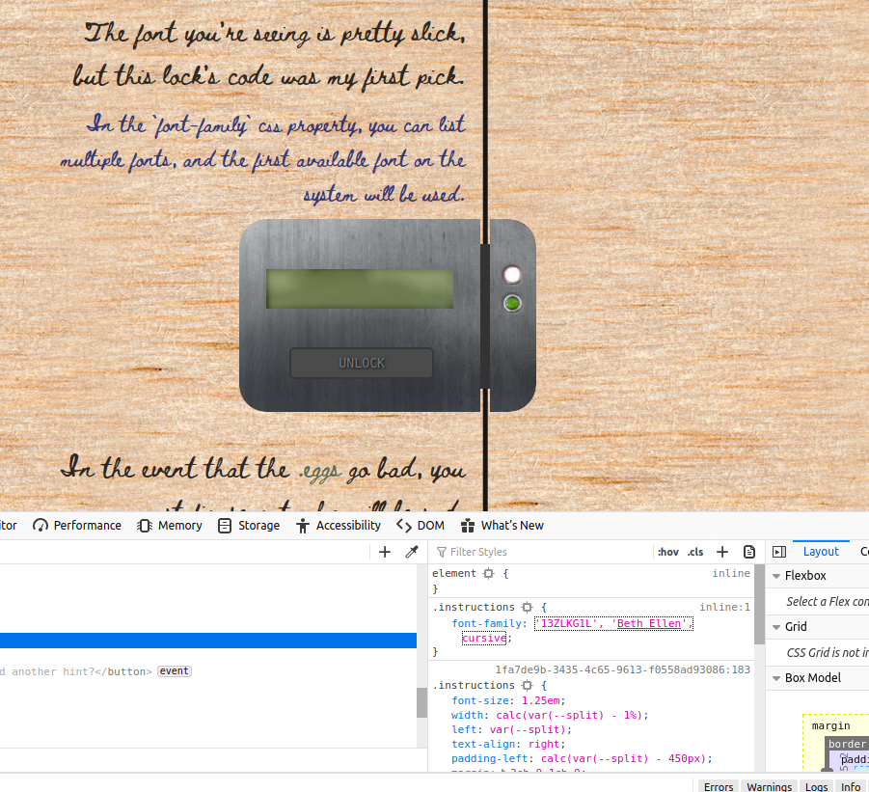Viewport: 869px width, 792px height.
Task: Toggle highlighter for first .instructions rule
Action: [527, 608]
